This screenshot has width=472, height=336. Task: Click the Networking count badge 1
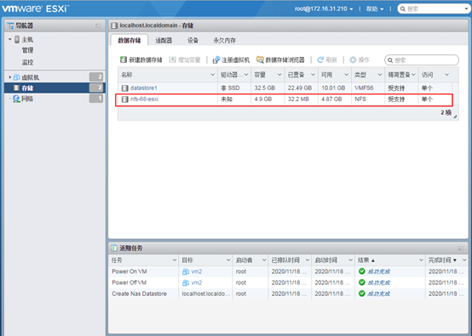96,99
